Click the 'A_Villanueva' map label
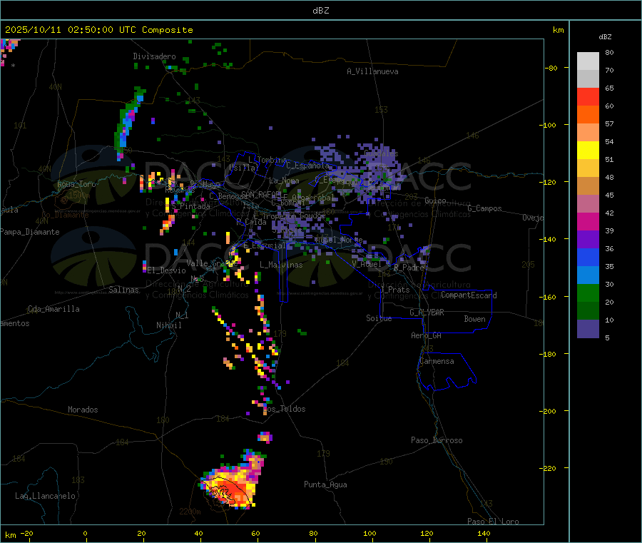Image resolution: width=642 pixels, height=543 pixels. point(372,71)
